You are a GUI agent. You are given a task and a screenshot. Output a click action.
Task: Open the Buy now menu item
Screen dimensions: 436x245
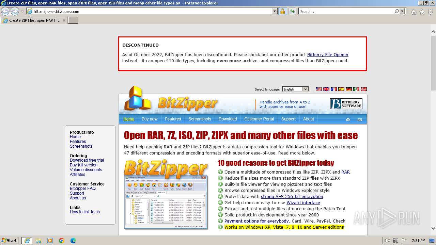150,119
